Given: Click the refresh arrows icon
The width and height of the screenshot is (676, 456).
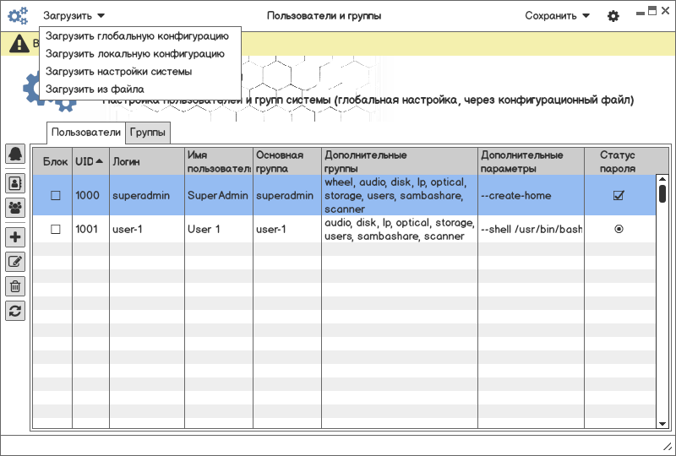Looking at the screenshot, I should pos(15,311).
